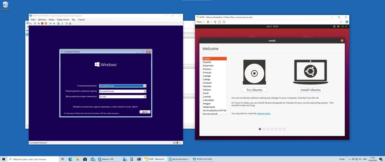Select No localization (UTF-8) entry
385x162 pixels.
click(x=214, y=110)
